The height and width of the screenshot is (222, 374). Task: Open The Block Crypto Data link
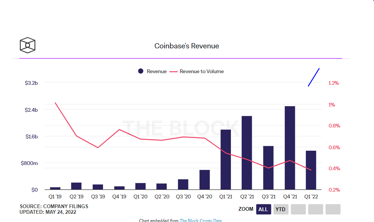point(200,220)
